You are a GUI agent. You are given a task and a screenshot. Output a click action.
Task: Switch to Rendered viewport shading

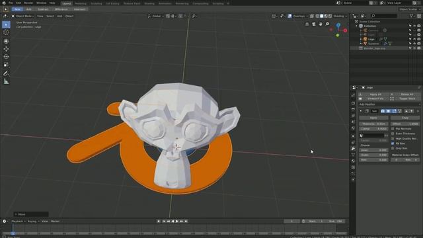click(x=330, y=16)
